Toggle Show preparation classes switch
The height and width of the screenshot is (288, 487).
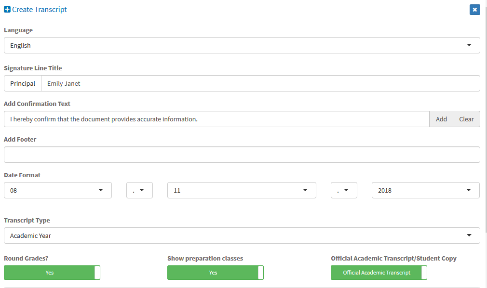[215, 273]
